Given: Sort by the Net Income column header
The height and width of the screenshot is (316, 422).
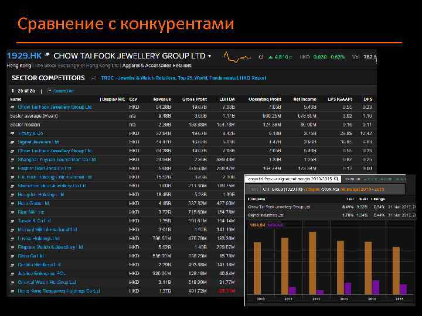Looking at the screenshot, I should pos(305,99).
